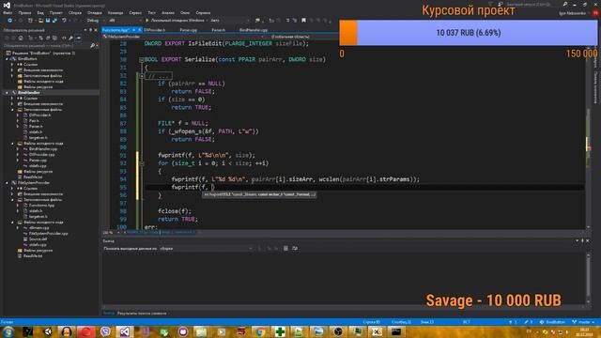Select Source.def in Solution Explorer
This screenshot has width=601, height=338.
click(38, 238)
